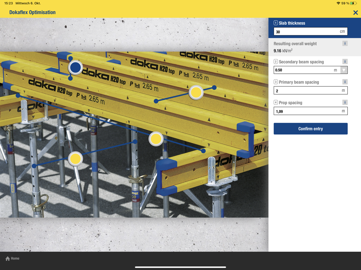Click the 'Primary beam spacing' label
This screenshot has width=361, height=270.
point(299,82)
